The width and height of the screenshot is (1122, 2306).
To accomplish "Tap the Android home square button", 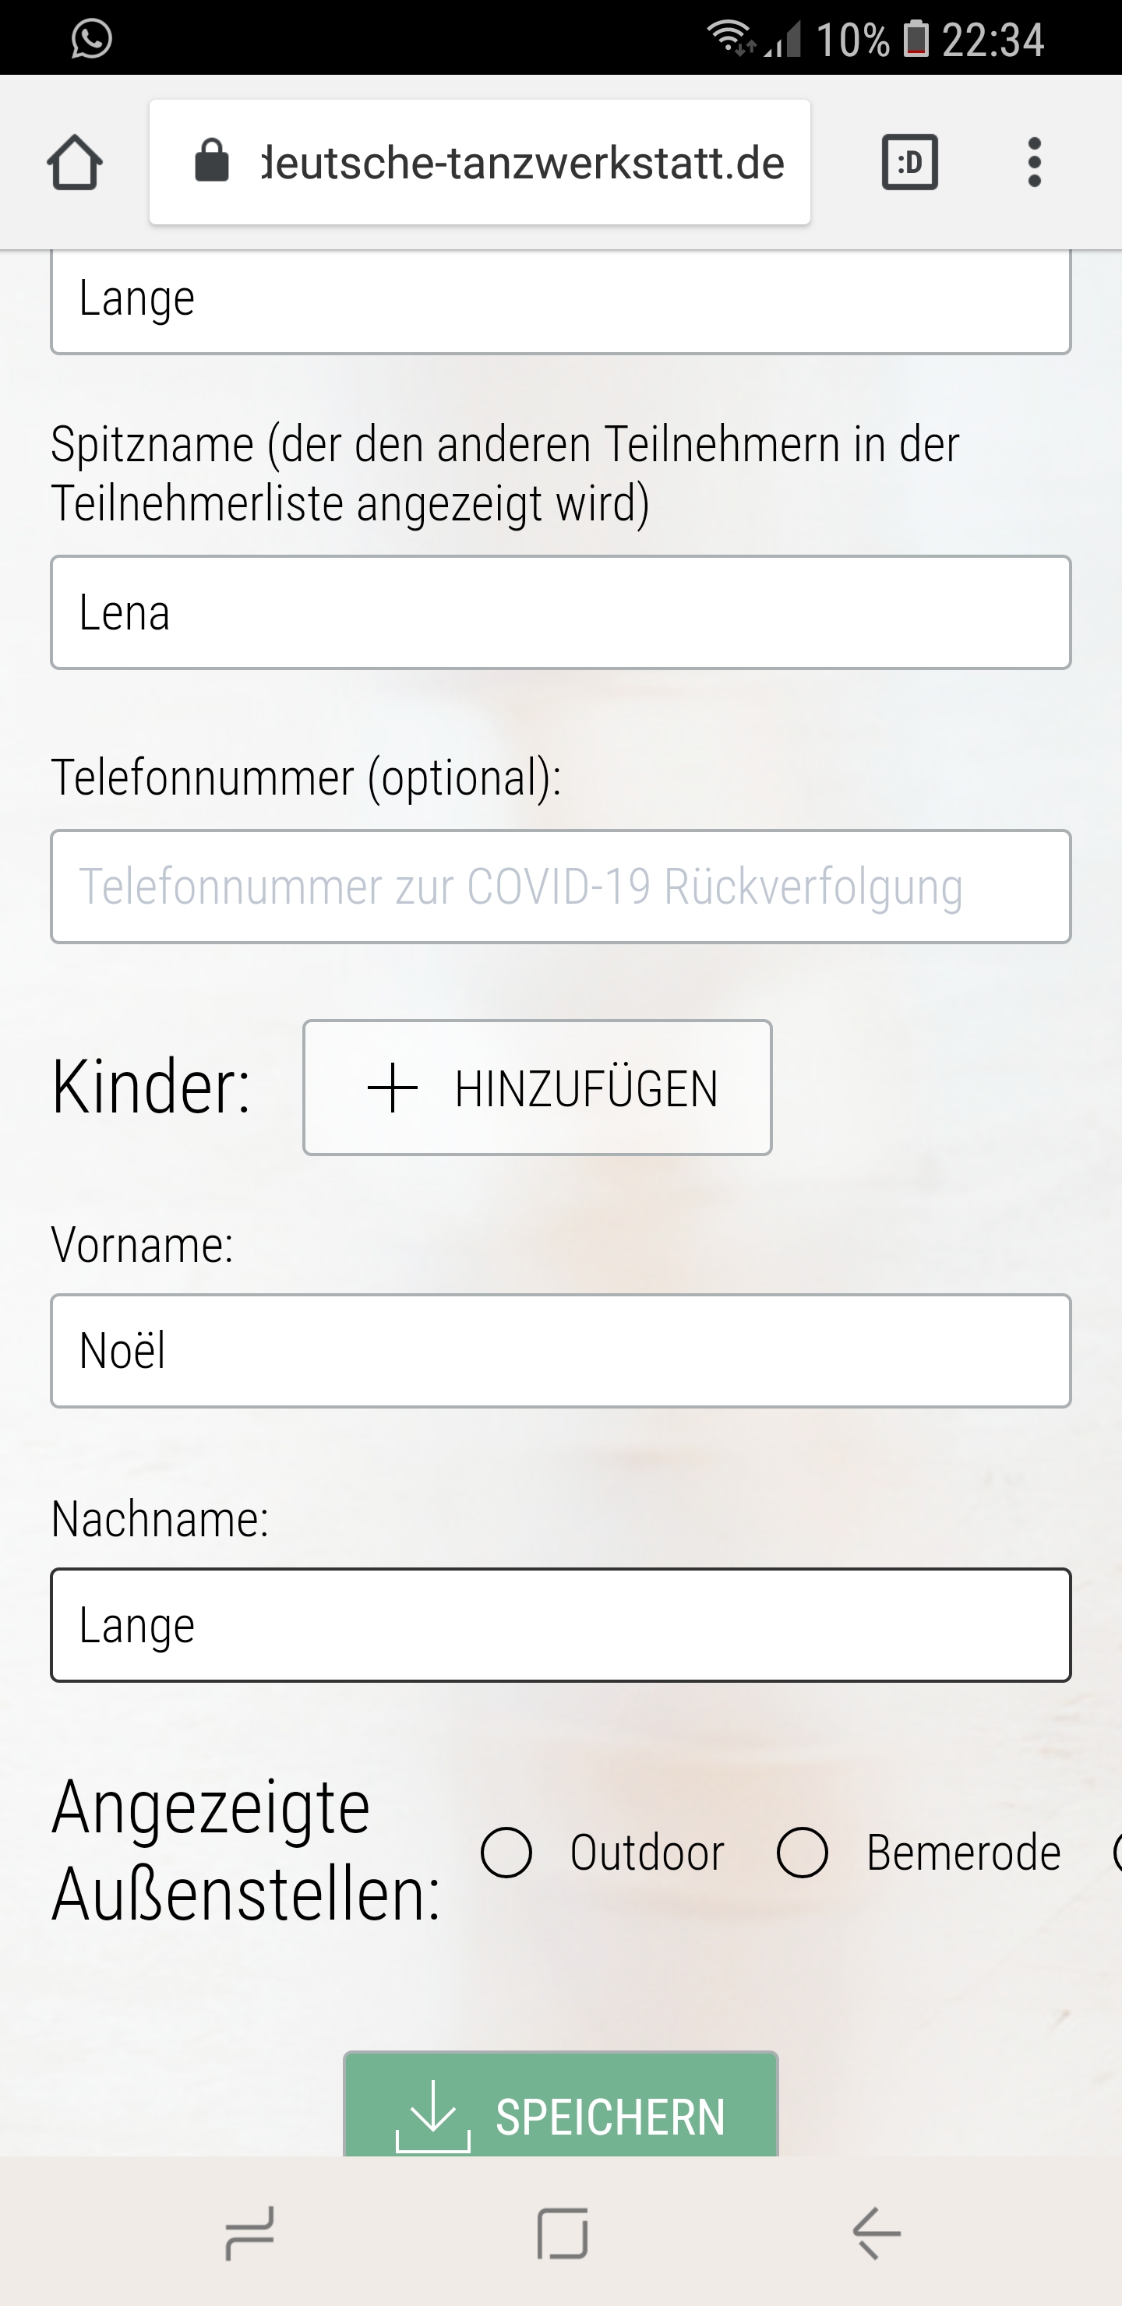I will 563,2234.
